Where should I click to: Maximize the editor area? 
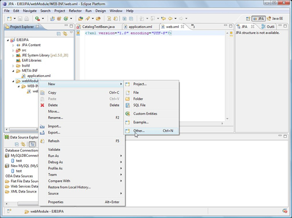(x=231, y=26)
